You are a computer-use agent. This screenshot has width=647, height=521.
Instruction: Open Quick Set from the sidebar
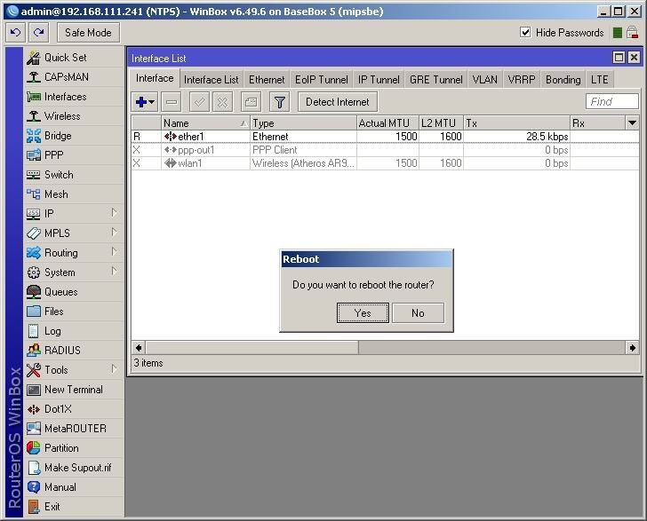65,57
